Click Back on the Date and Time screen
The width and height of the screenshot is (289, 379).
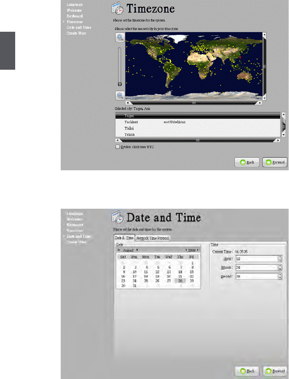pyautogui.click(x=247, y=371)
